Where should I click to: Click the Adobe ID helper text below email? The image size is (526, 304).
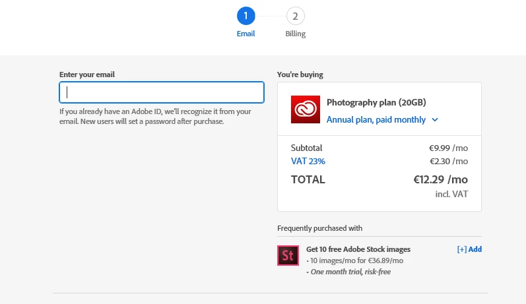pyautogui.click(x=155, y=116)
